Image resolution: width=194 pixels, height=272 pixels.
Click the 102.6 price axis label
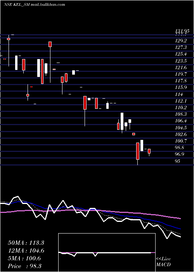pos(181,134)
